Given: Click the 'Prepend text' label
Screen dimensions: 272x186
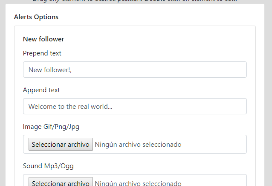Looking at the screenshot, I should click(x=42, y=53).
